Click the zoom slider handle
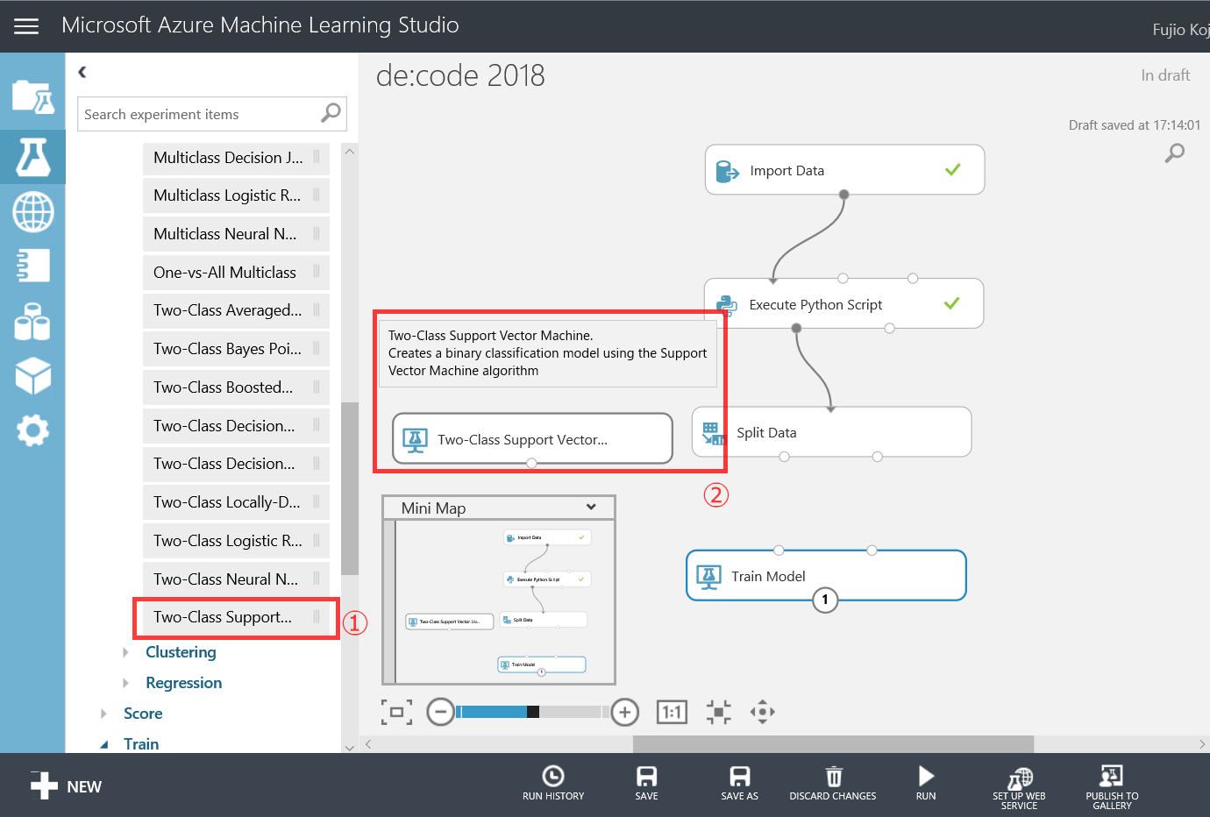Viewport: 1210px width, 817px height. 533,712
